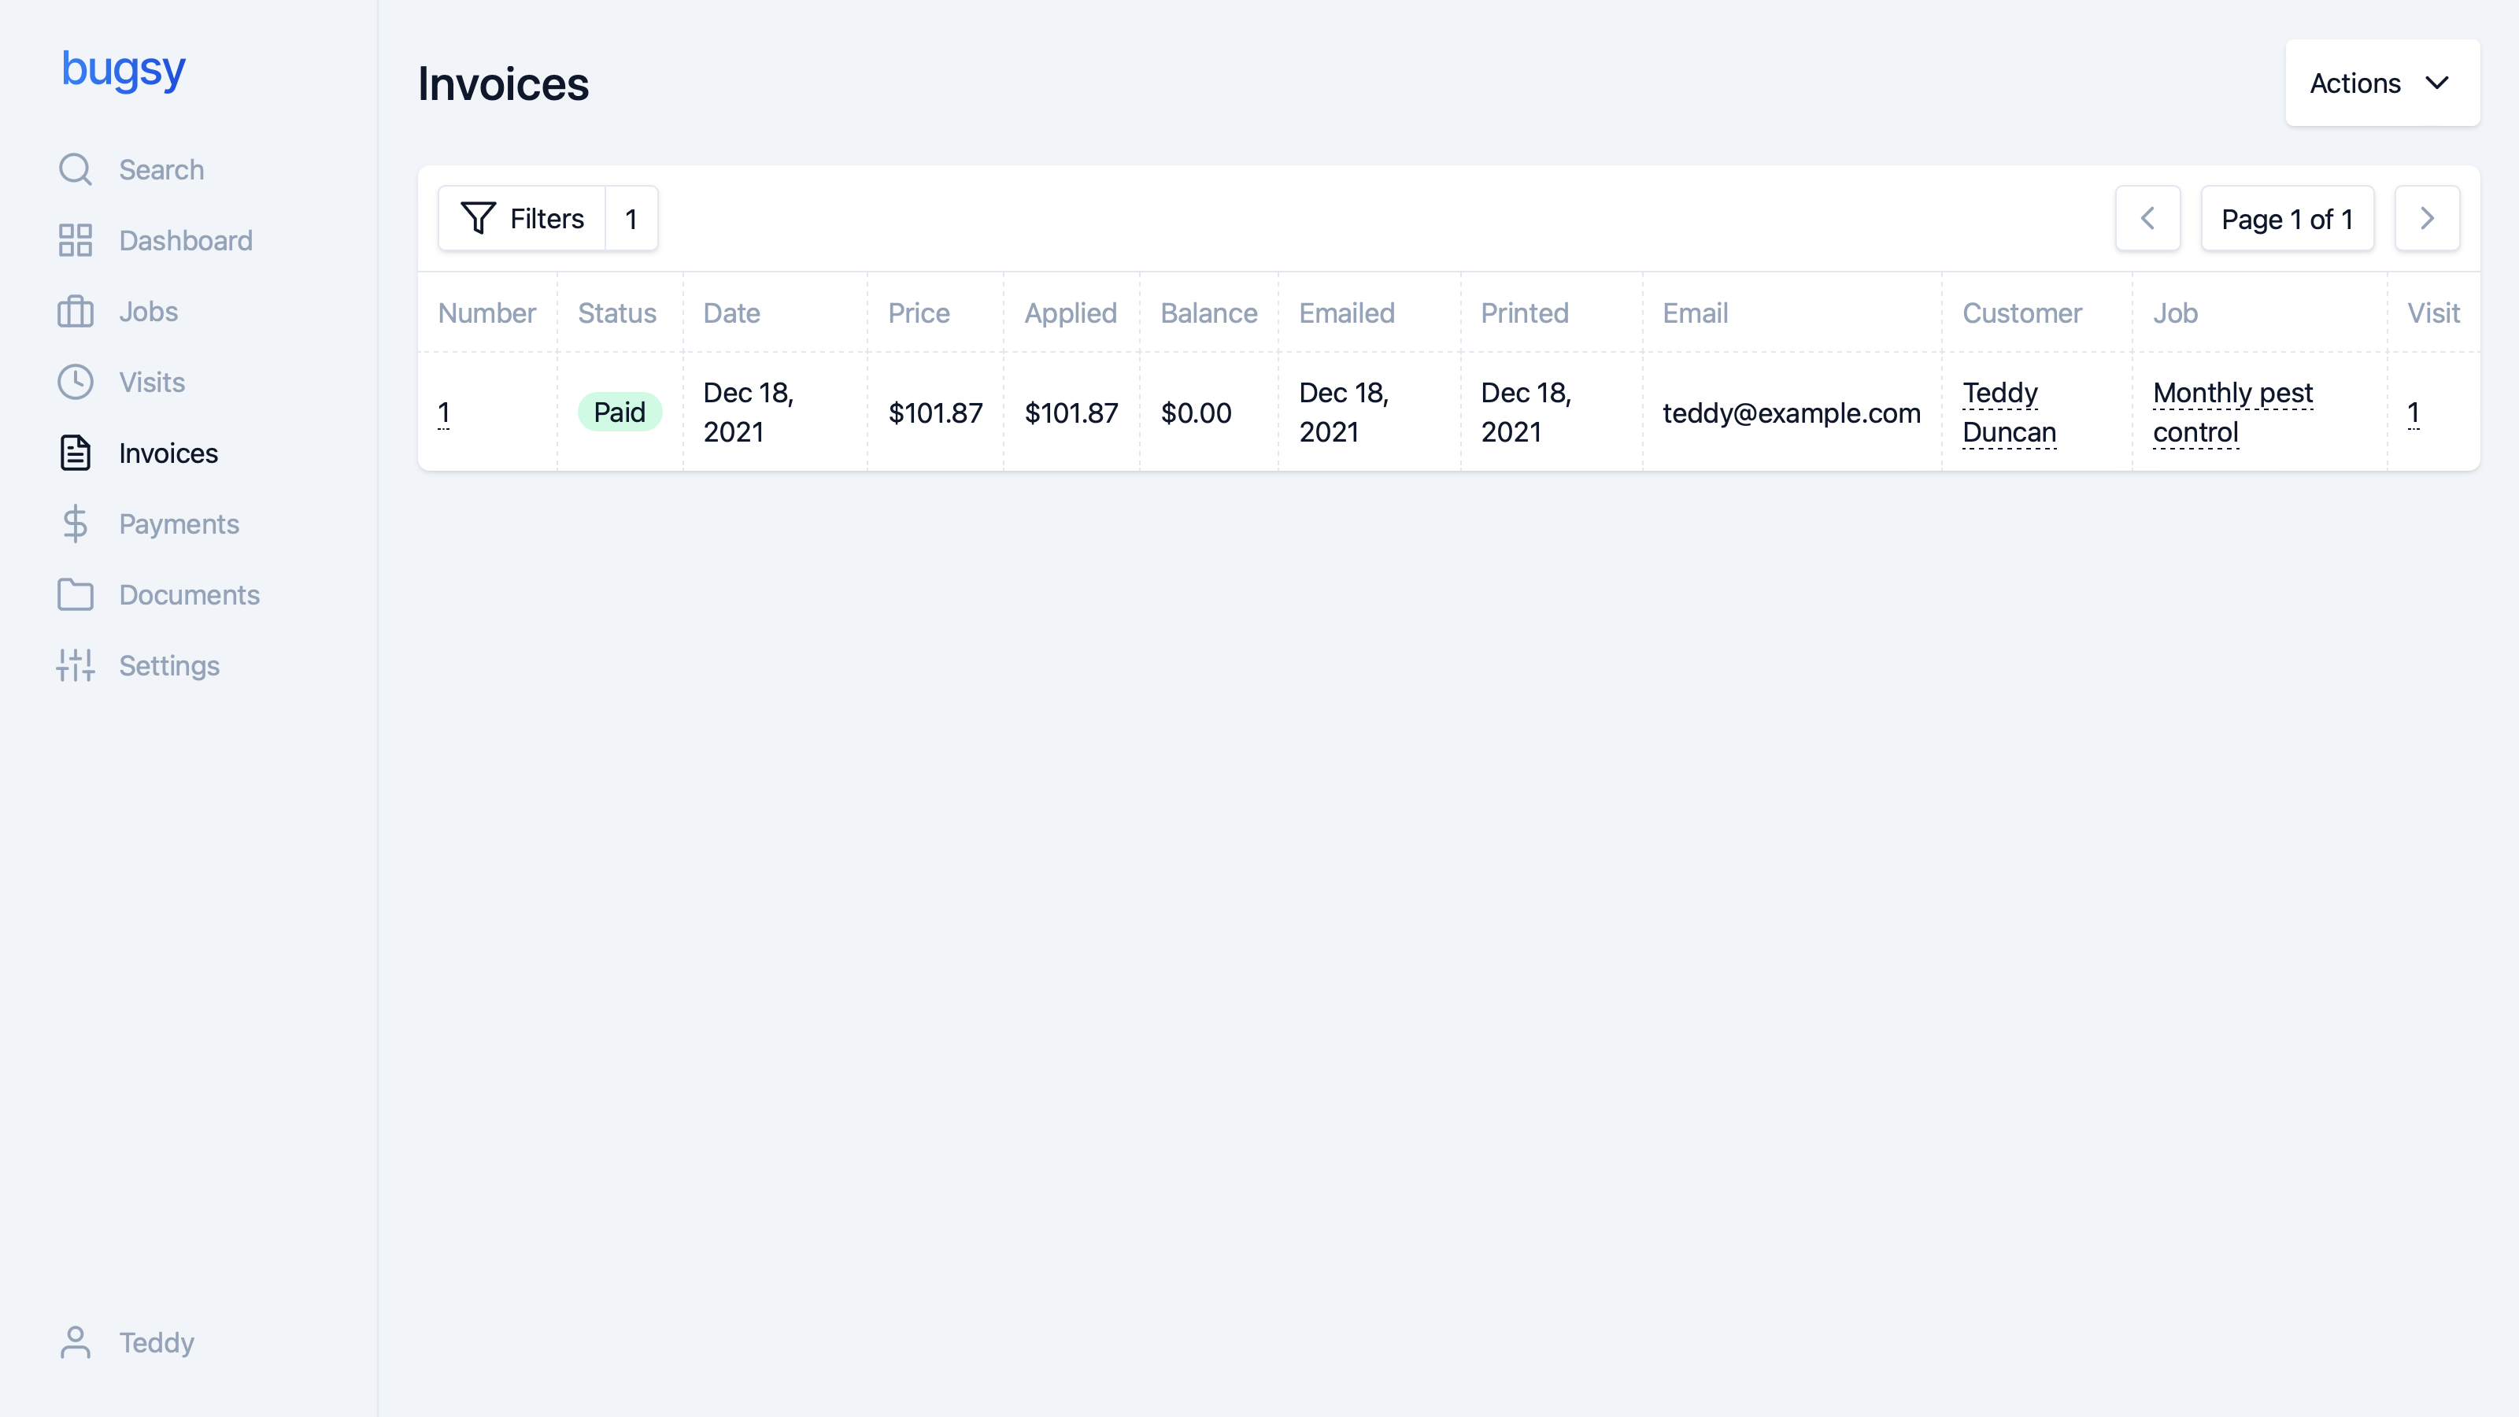Click the bugsy logo
The image size is (2519, 1417).
pos(124,69)
